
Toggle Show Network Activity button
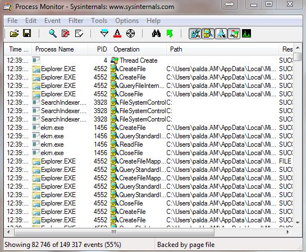pyautogui.click(x=221, y=34)
